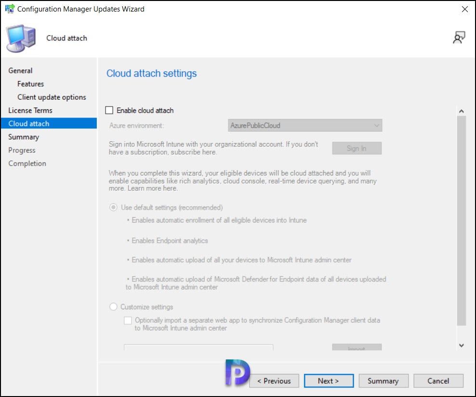Jump to Summary step in sidebar
This screenshot has width=476, height=397.
(x=24, y=137)
